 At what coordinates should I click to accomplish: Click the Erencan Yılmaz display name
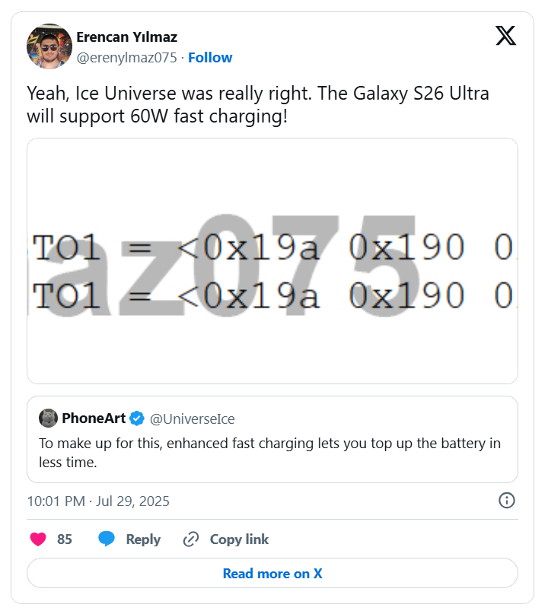[x=127, y=37]
